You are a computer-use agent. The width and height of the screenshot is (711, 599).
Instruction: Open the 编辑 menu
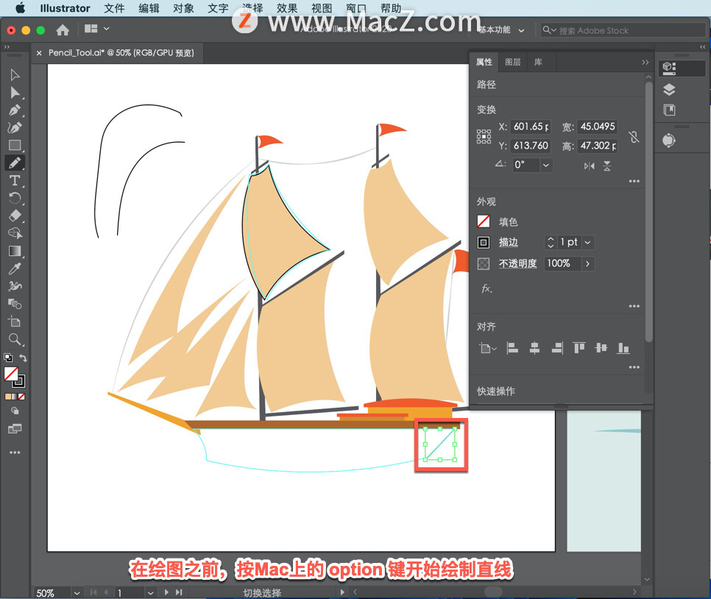pyautogui.click(x=149, y=8)
